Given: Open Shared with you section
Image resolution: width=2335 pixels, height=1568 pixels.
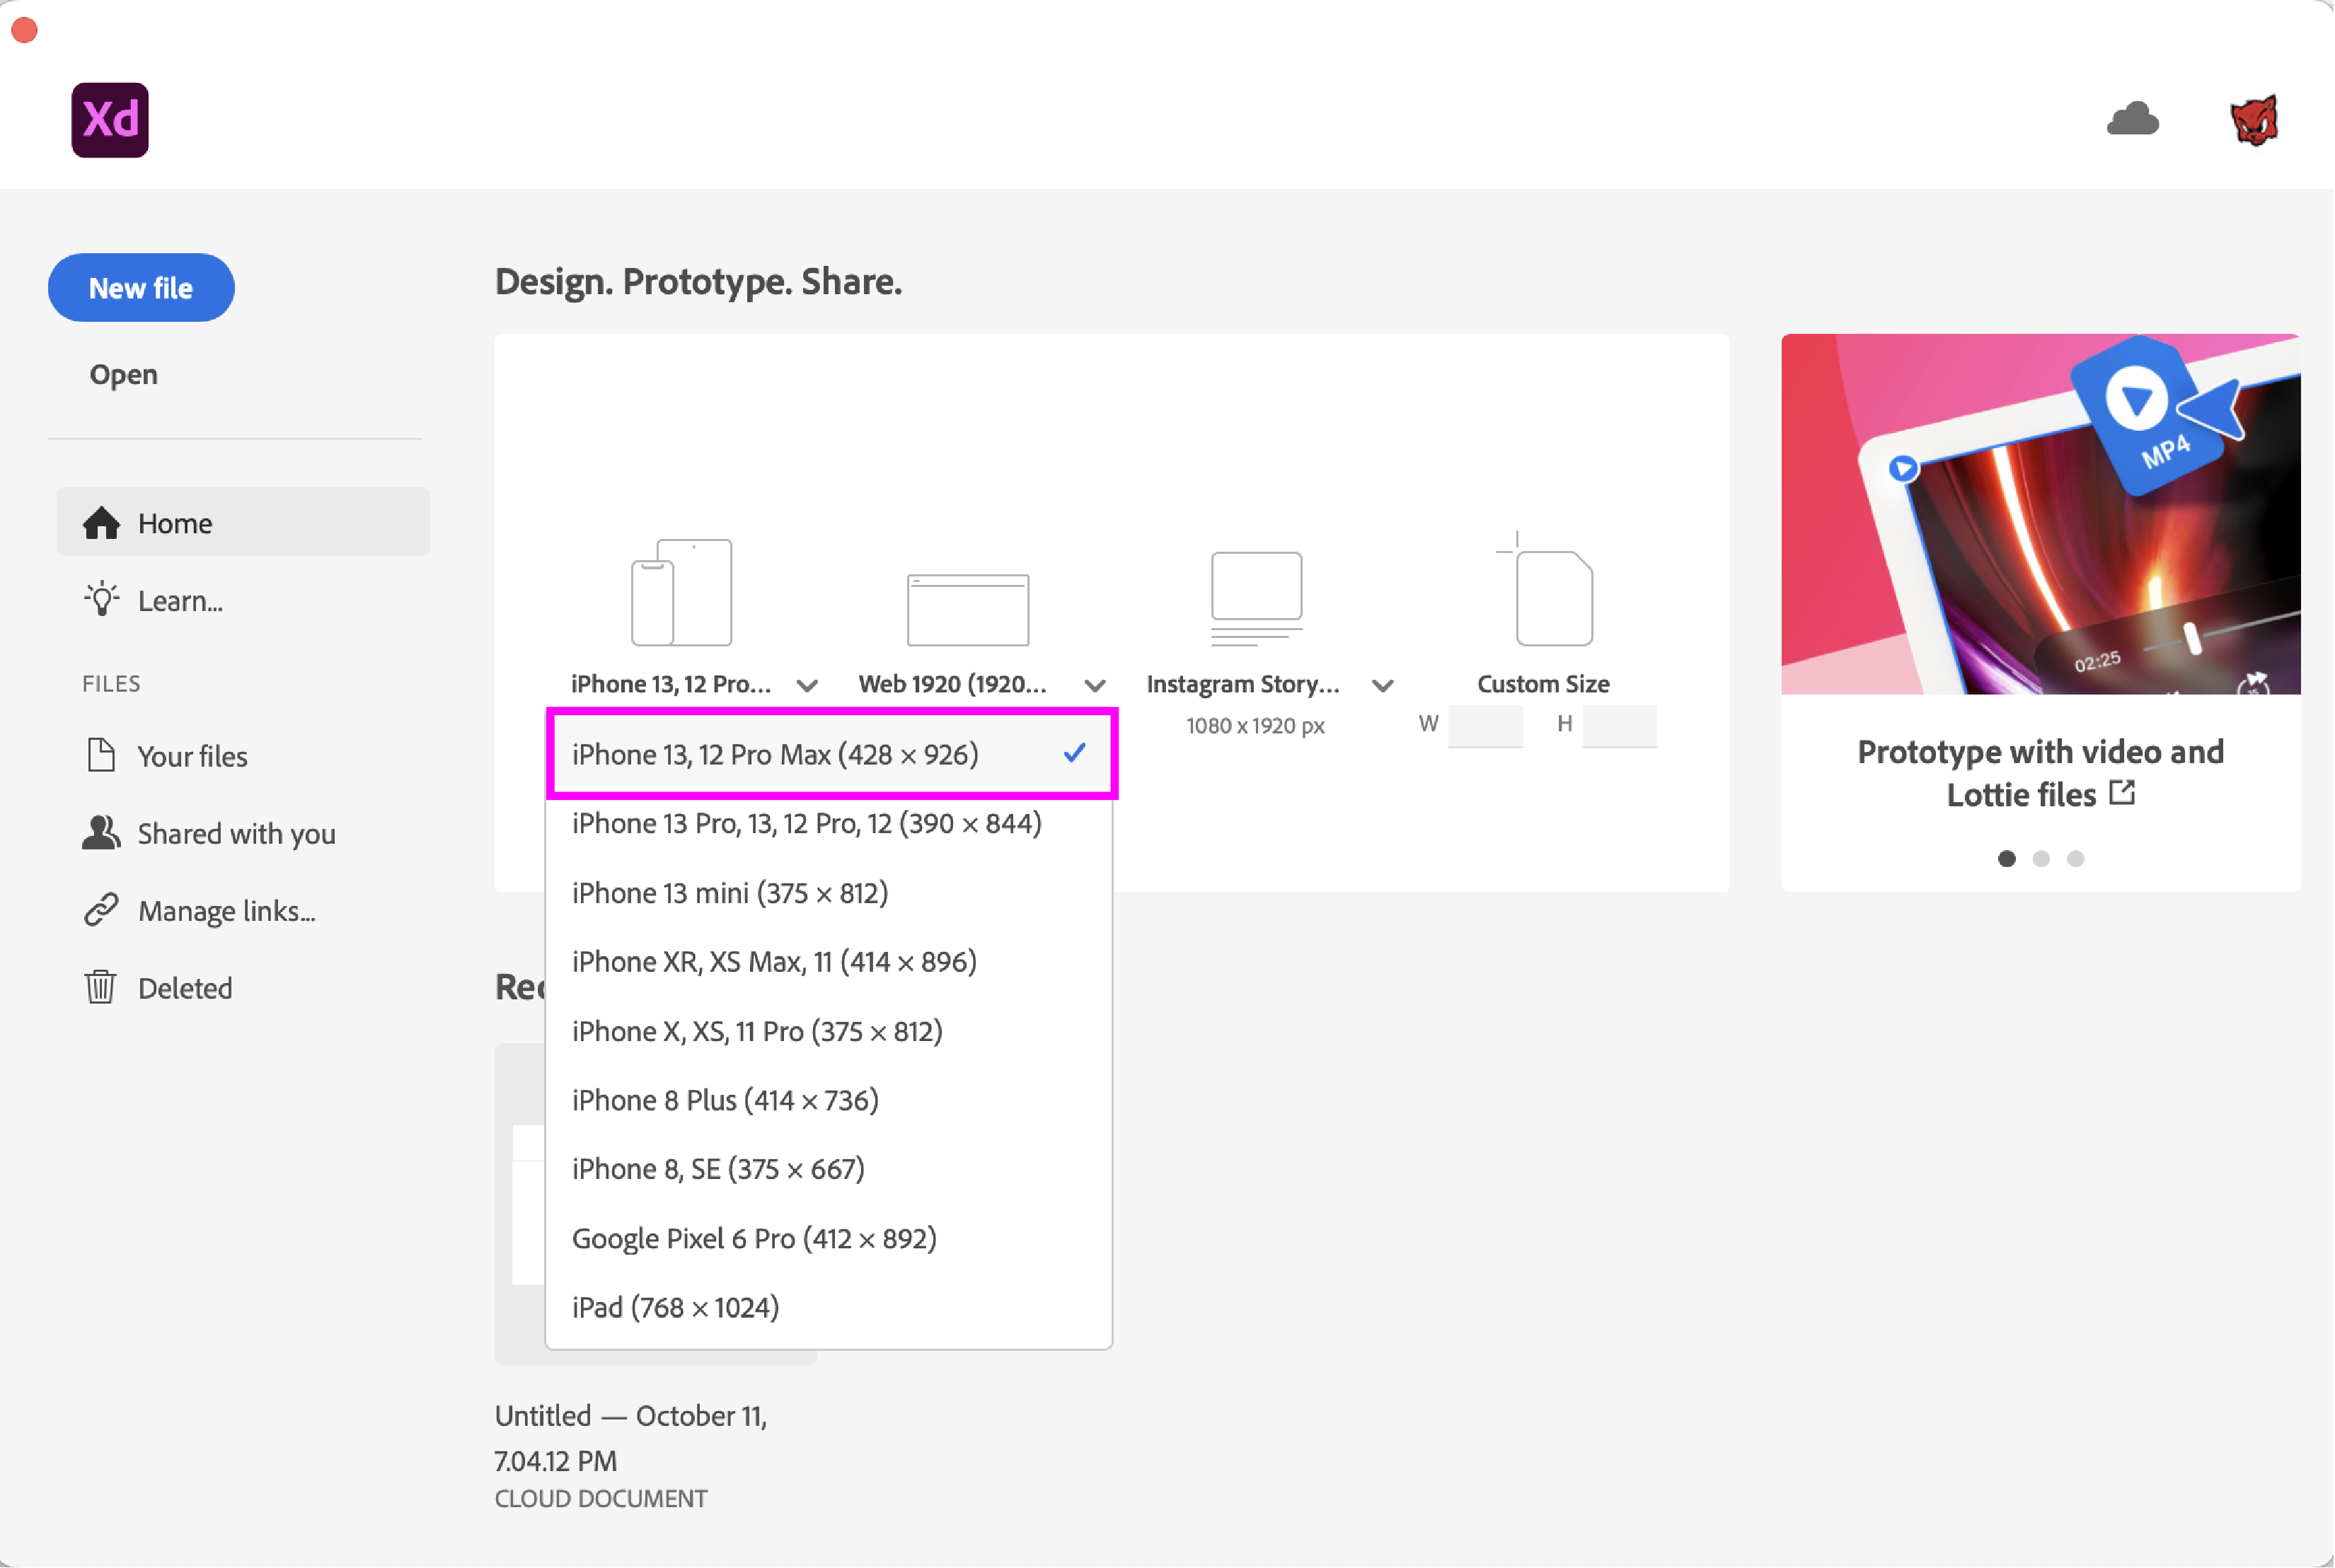Looking at the screenshot, I should click(x=236, y=834).
